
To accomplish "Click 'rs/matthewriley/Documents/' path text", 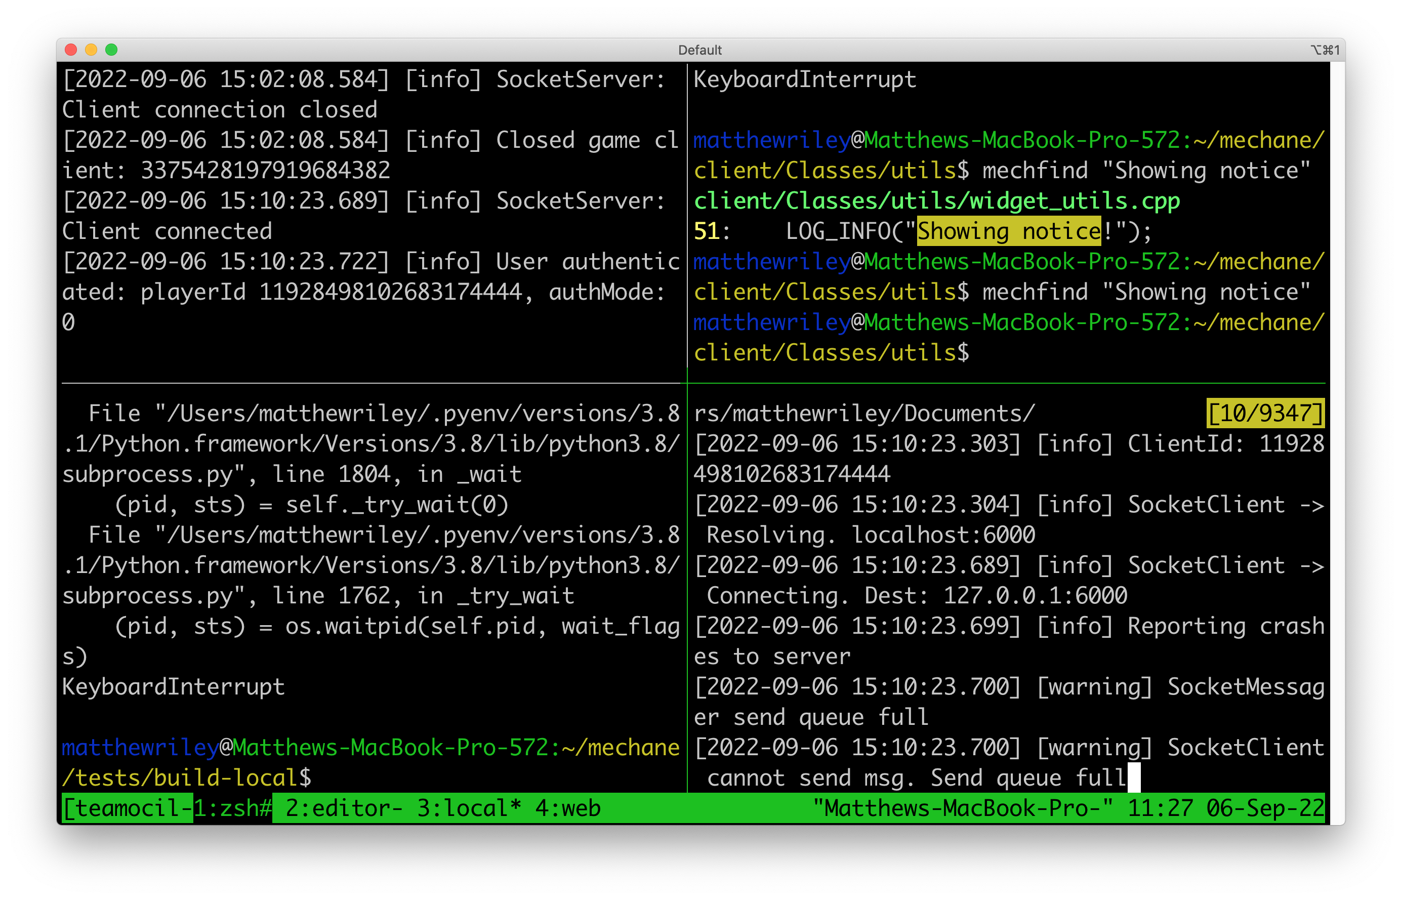I will click(864, 413).
